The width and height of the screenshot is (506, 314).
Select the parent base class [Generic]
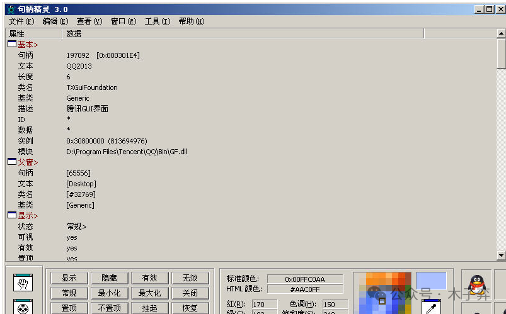81,205
